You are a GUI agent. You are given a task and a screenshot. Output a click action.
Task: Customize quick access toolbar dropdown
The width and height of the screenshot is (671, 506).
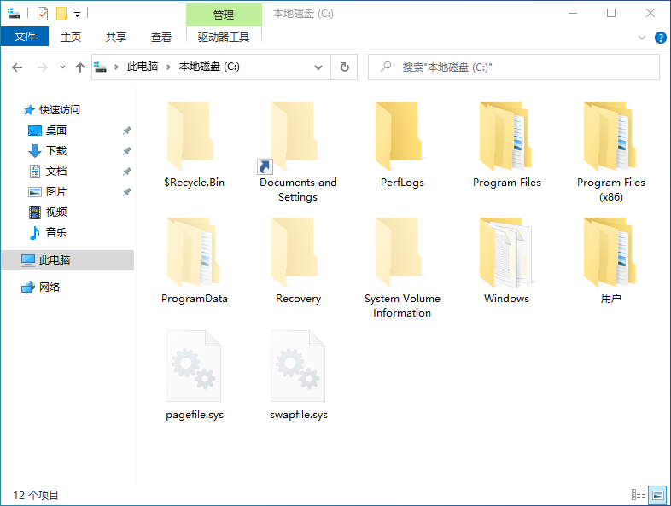(78, 15)
